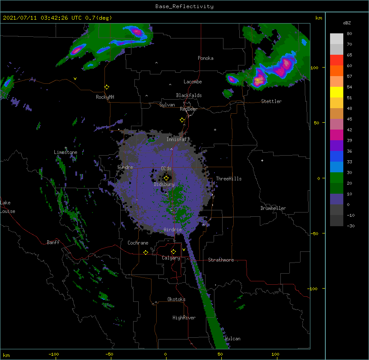Click the Drumheller label
The image size is (369, 360).
coord(273,208)
